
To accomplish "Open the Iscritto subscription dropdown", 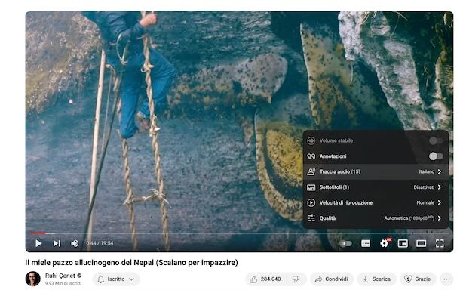I will (x=116, y=279).
